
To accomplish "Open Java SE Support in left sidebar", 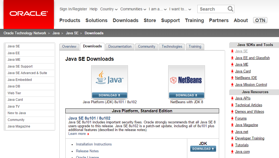I will point(30,66).
